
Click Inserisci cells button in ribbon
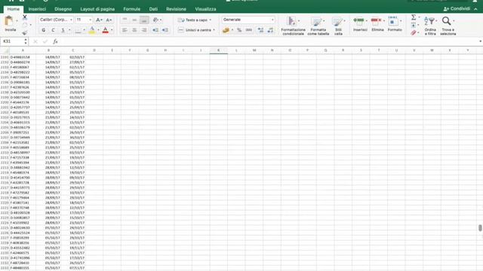pyautogui.click(x=360, y=25)
